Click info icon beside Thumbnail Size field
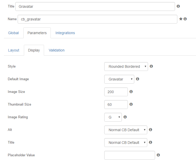Viewport: 196px width, 163px height. click(x=131, y=104)
